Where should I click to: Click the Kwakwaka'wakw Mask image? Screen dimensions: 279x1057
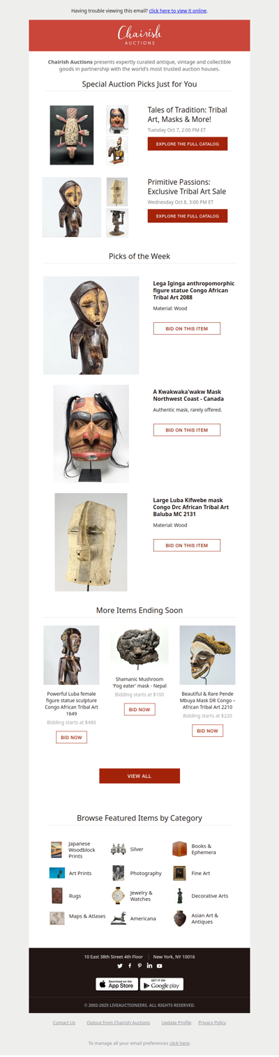(x=91, y=434)
